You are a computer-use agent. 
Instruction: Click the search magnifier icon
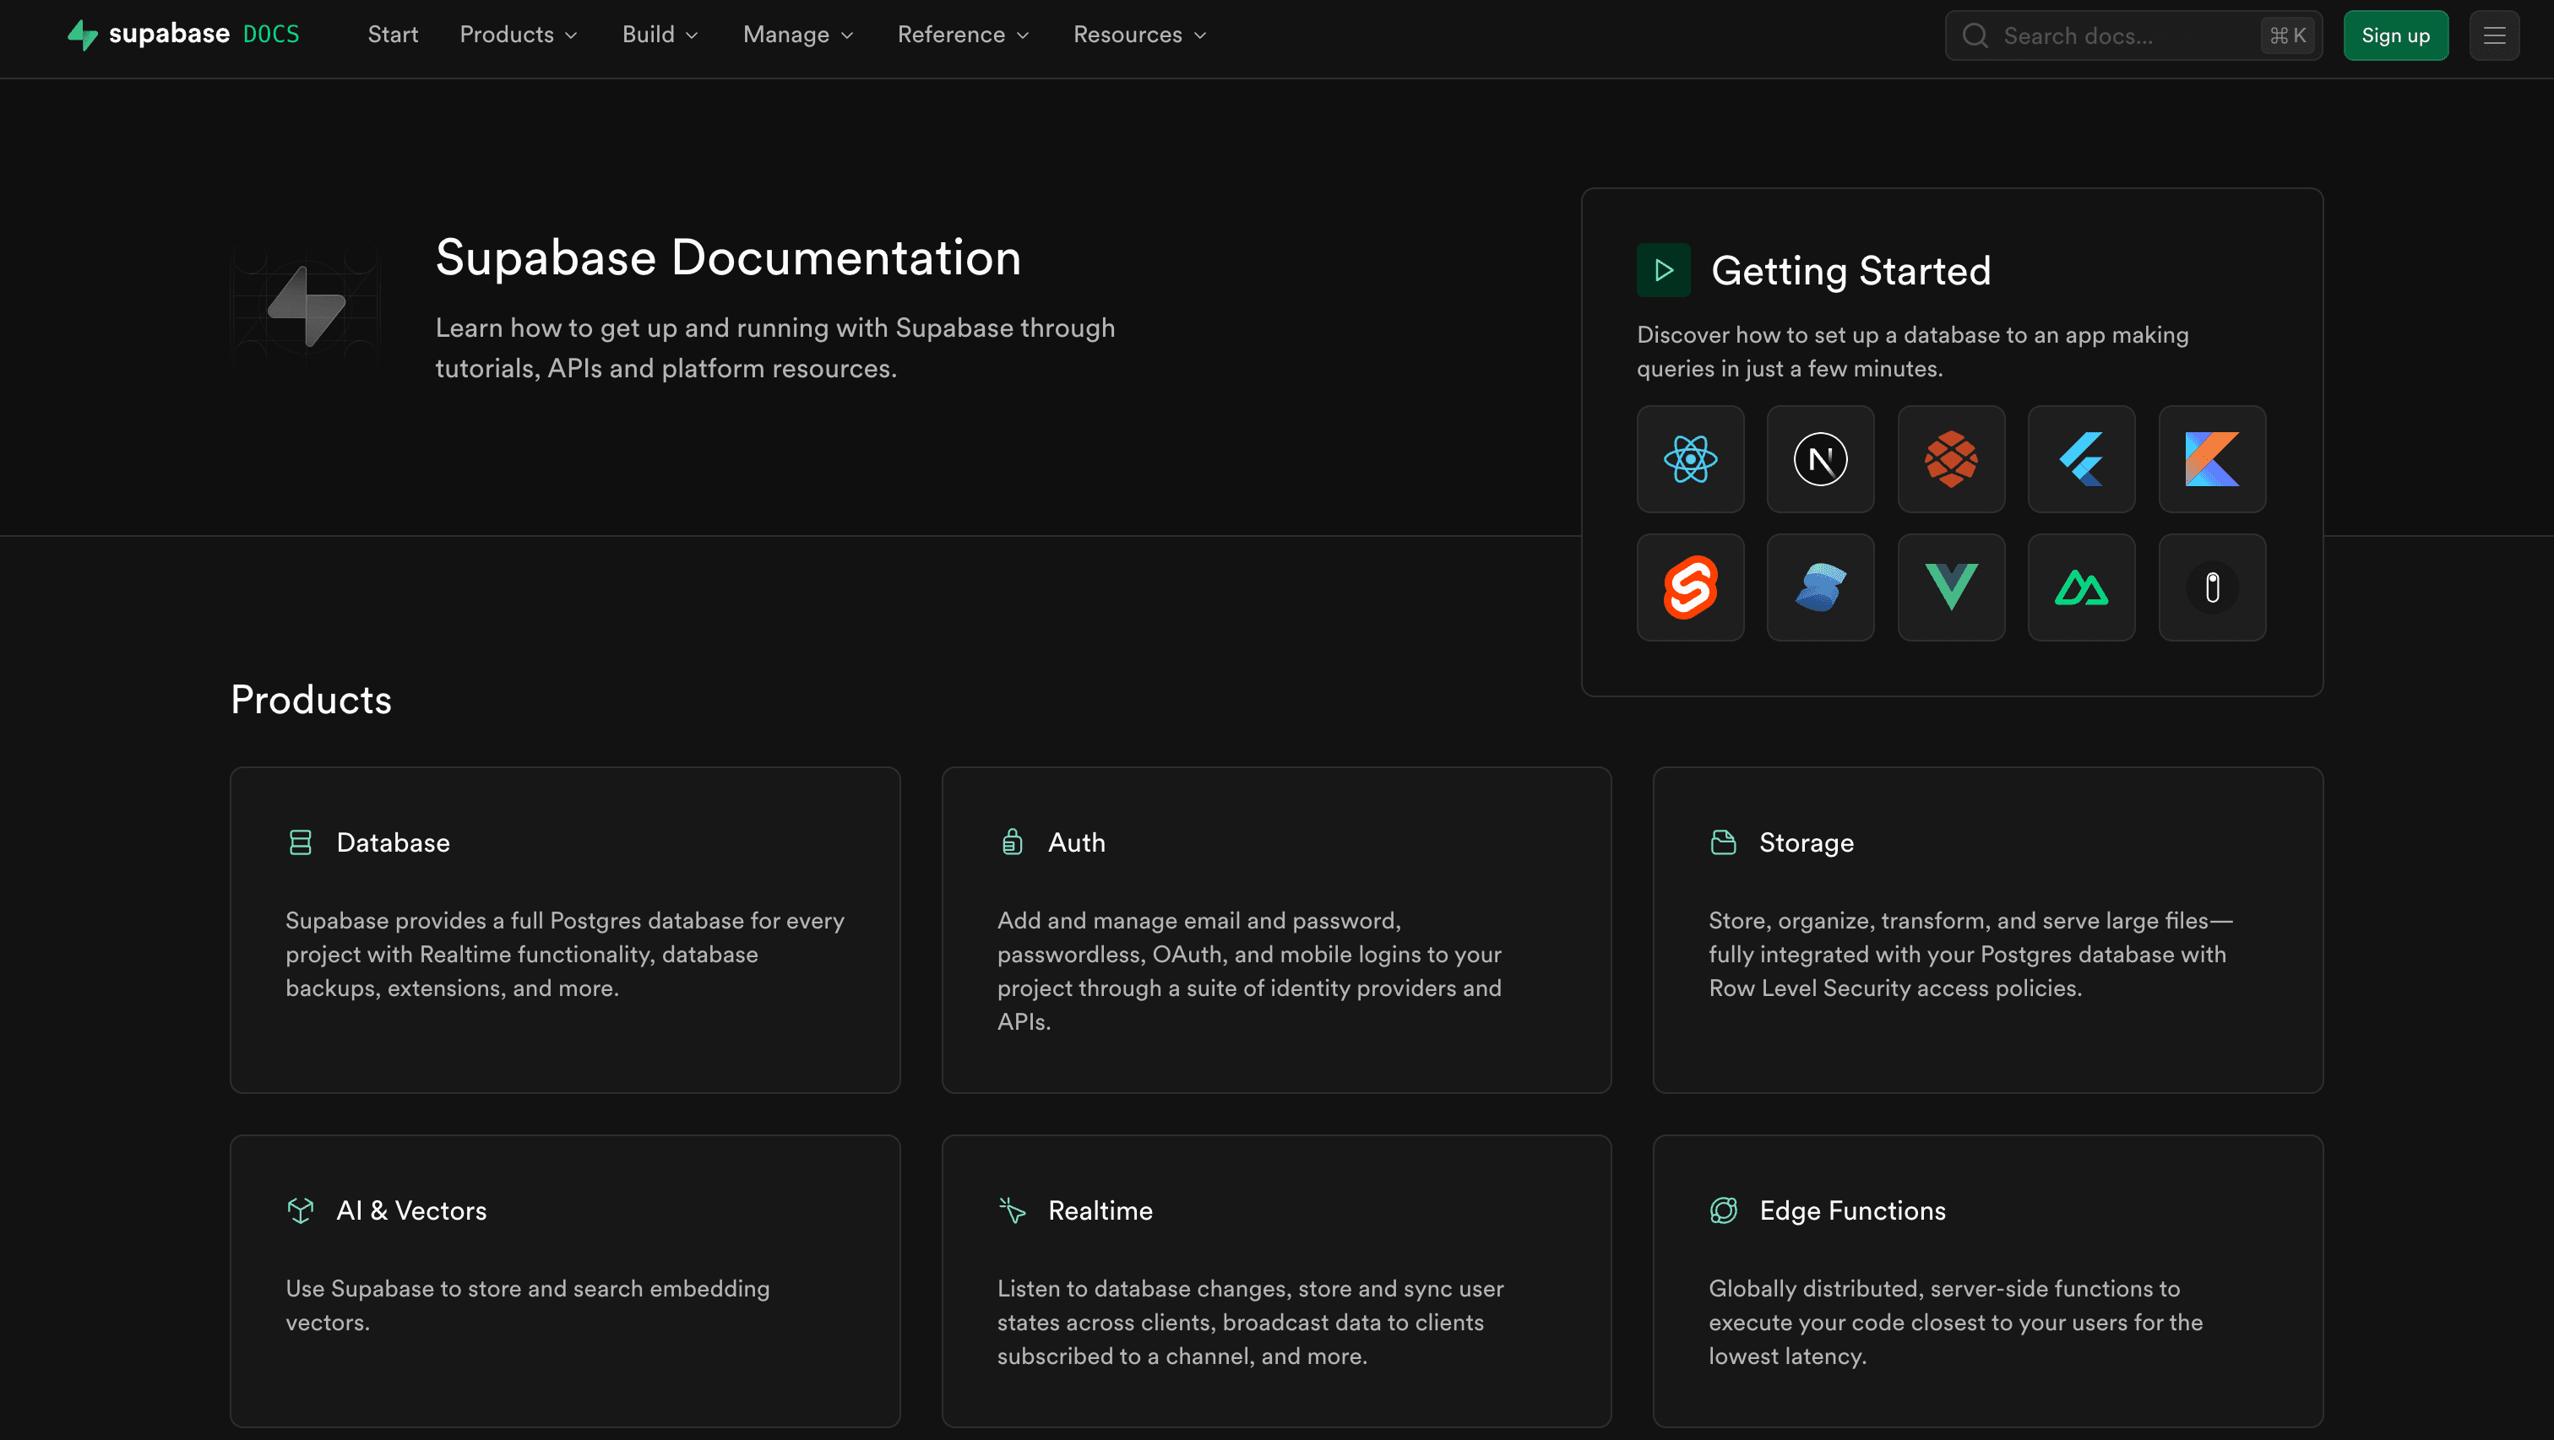[1975, 35]
